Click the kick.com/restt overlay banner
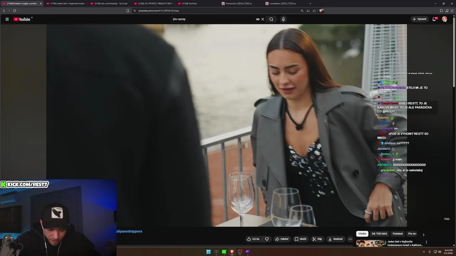The image size is (456, 256). [25, 184]
